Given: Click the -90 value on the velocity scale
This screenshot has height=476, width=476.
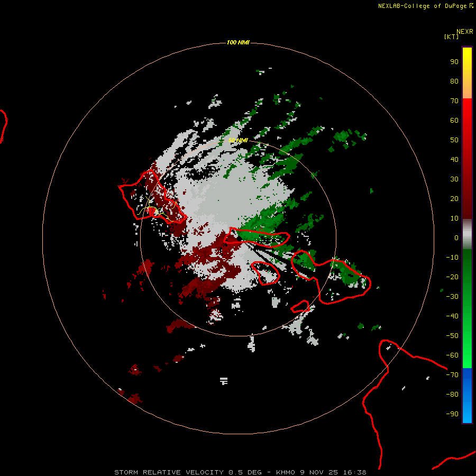Looking at the screenshot, I should point(452,414).
